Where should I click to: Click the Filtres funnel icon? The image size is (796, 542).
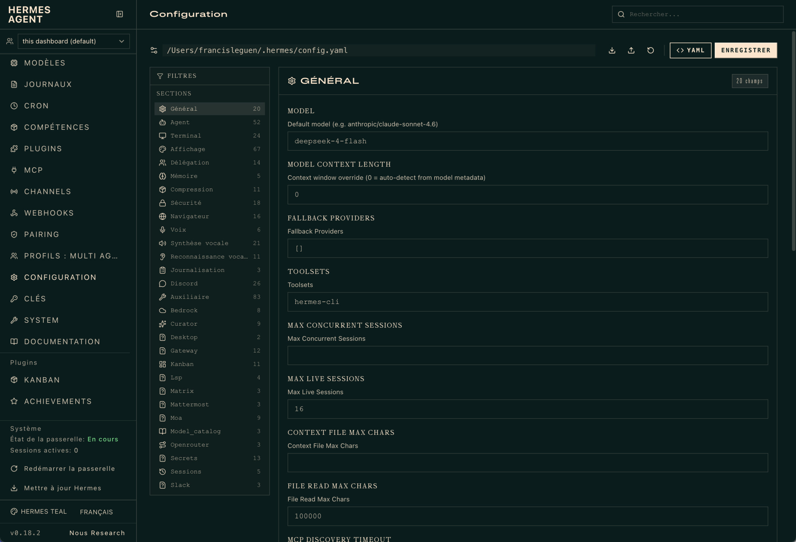click(160, 76)
